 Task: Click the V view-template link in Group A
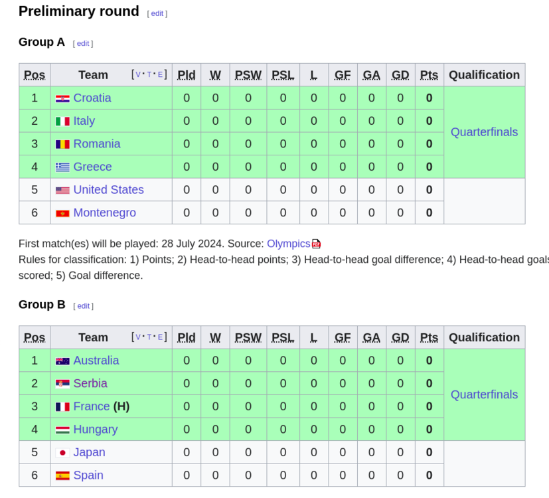138,75
